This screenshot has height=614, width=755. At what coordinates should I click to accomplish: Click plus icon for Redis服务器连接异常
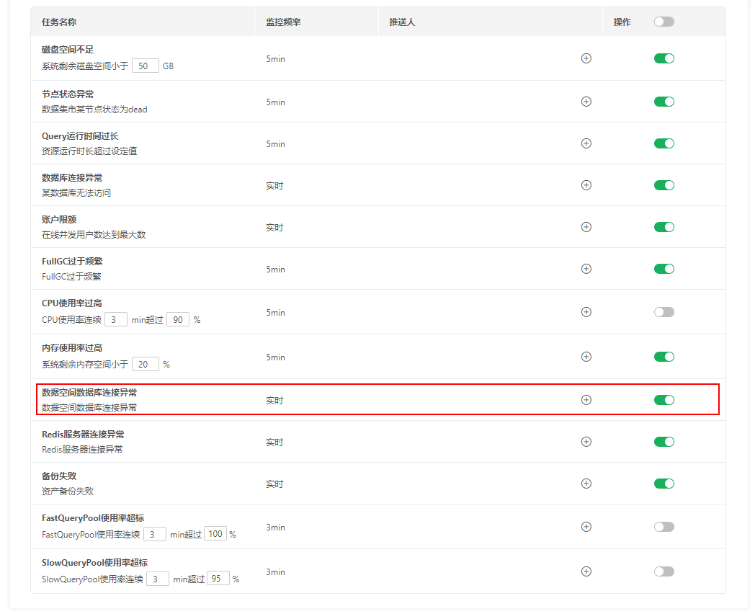586,441
